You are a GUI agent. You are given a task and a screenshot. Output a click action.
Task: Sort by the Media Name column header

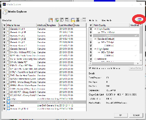[21, 25]
